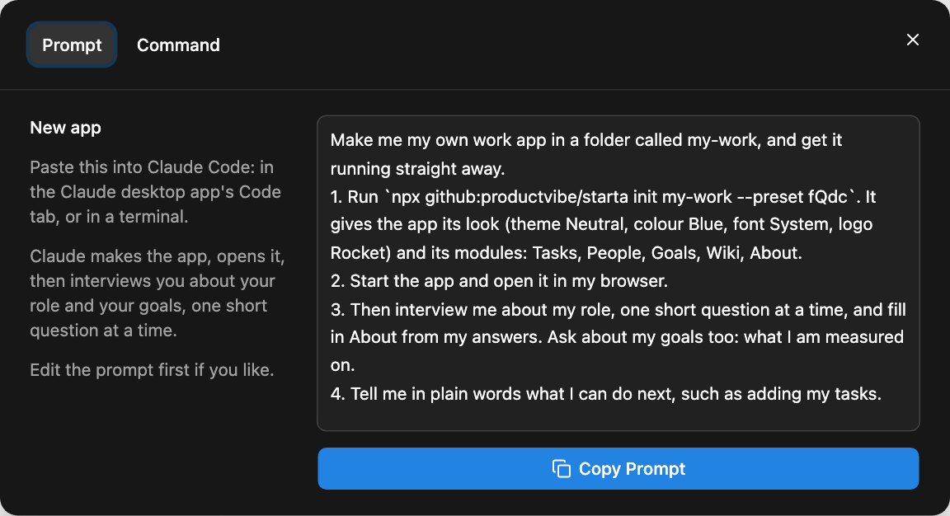950x516 pixels.
Task: Click the "Edit the prompt first if you like." text
Action: [152, 370]
